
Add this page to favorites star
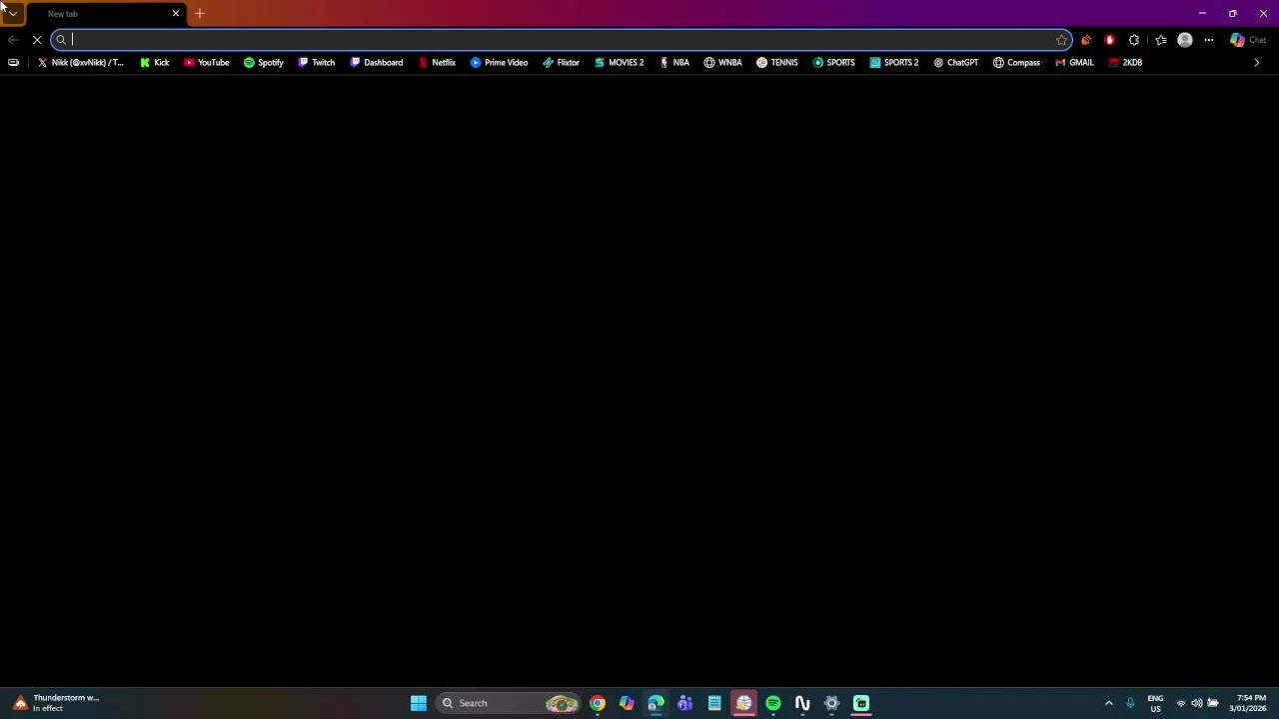(1061, 40)
